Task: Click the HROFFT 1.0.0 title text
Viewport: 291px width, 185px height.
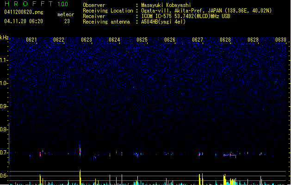Action: (36, 4)
